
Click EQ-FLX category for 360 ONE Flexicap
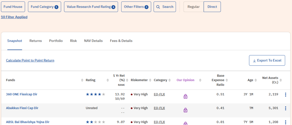[x=159, y=94]
